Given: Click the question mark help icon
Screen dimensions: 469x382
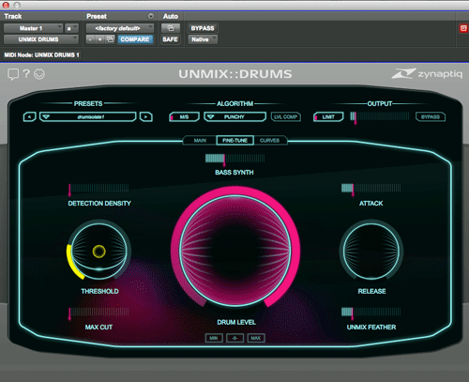Looking at the screenshot, I should point(26,73).
